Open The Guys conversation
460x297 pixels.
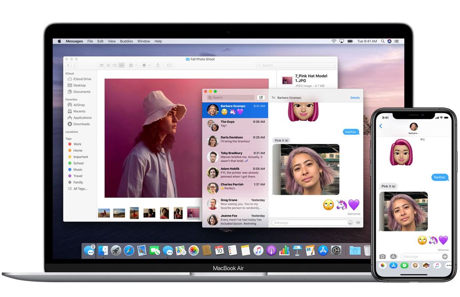[235, 125]
